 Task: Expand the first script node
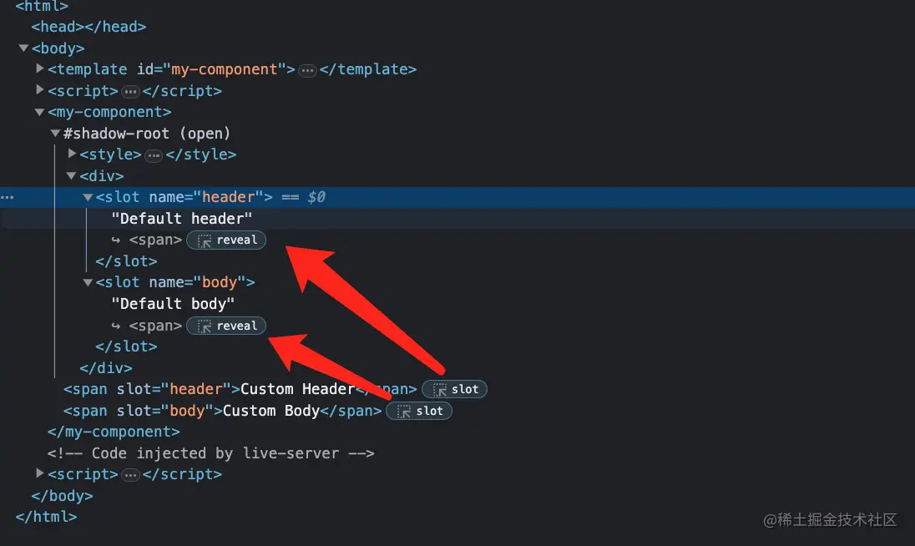point(40,90)
